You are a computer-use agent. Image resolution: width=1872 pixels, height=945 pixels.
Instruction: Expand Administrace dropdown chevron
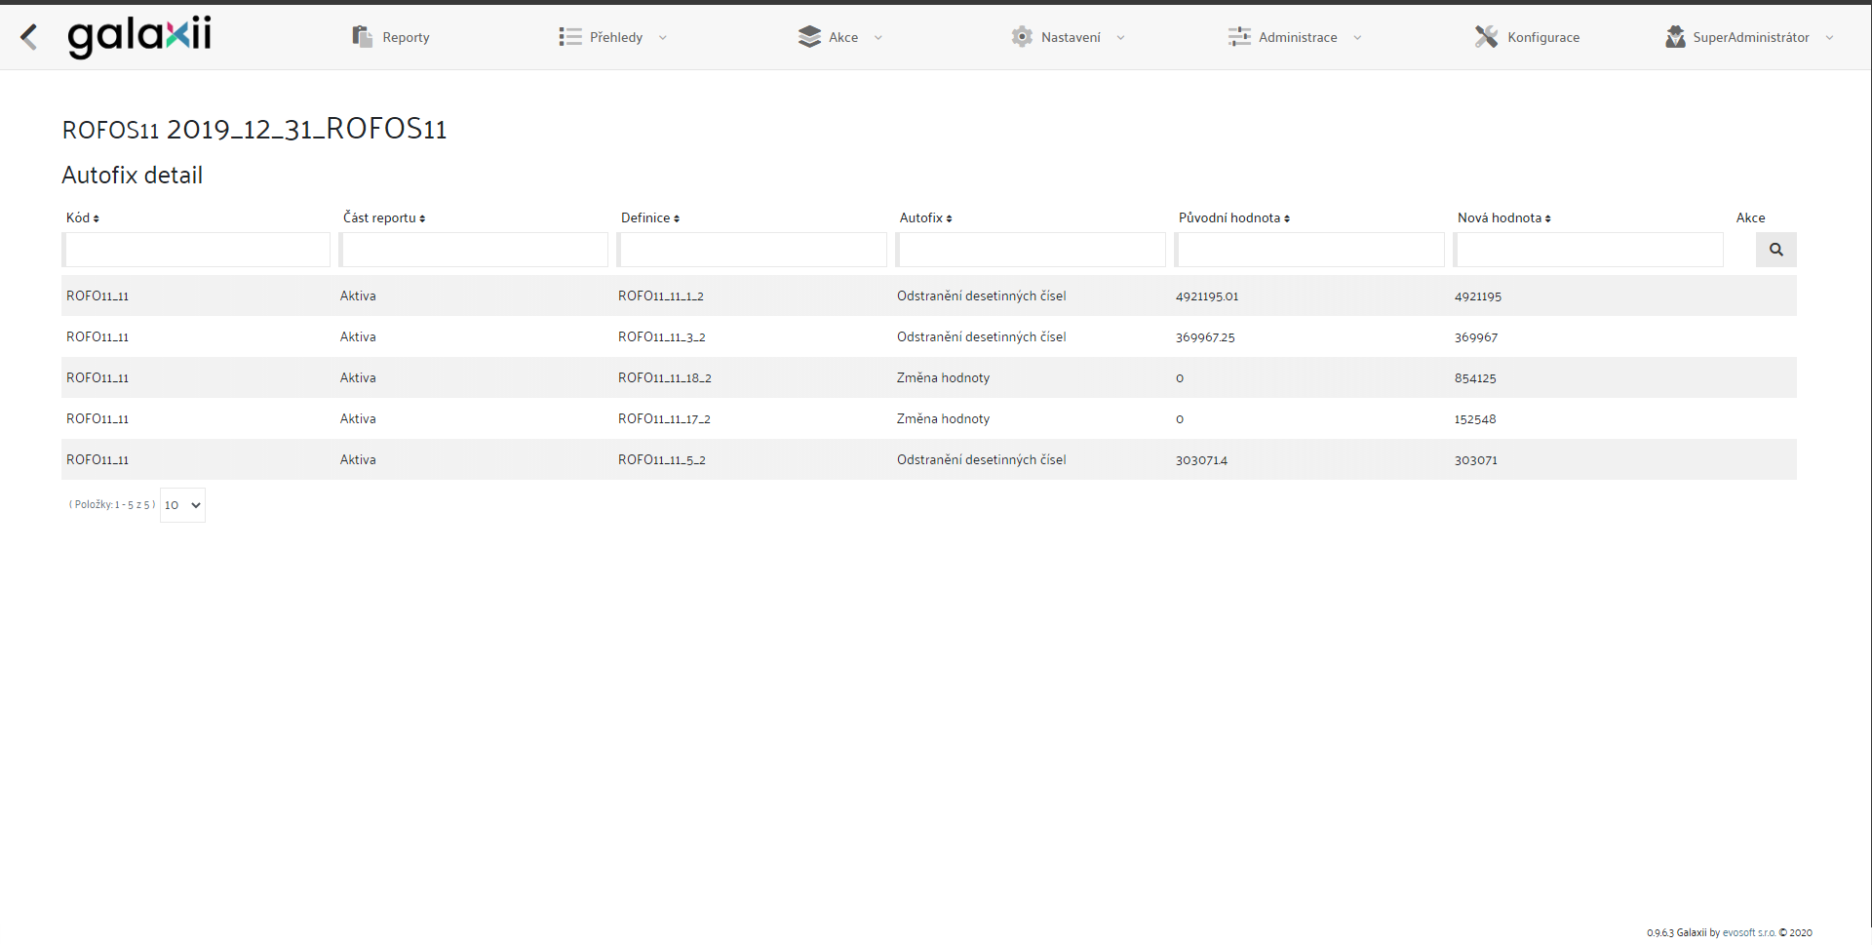(x=1358, y=38)
